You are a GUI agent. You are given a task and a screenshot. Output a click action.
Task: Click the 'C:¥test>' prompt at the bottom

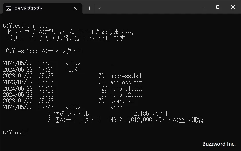click(15, 132)
